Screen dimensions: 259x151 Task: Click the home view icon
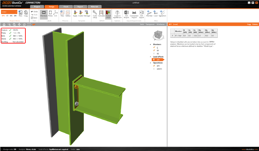click(4, 24)
